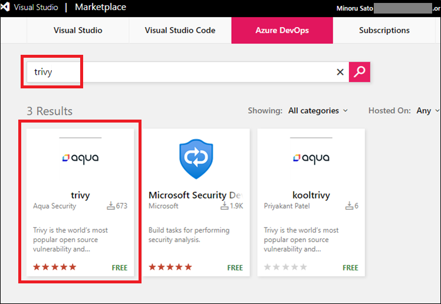Click the kooltrivy download count icon
The height and width of the screenshot is (304, 441).
point(349,206)
